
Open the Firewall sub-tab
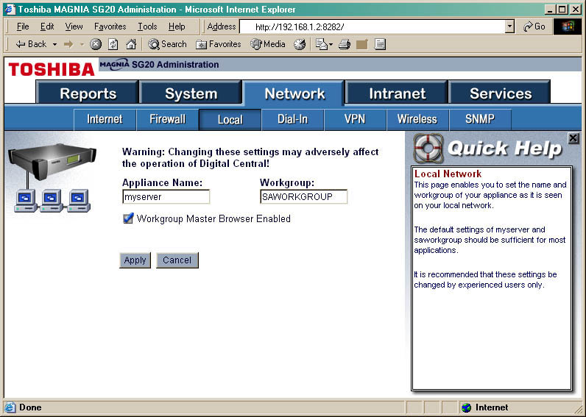point(167,119)
